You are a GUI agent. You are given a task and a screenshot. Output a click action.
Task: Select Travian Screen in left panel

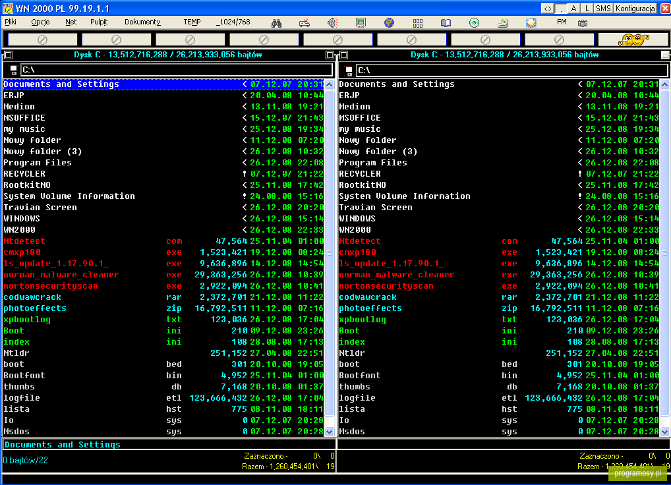click(163, 207)
